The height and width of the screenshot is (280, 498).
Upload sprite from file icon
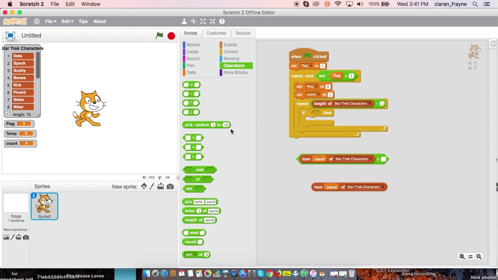click(160, 186)
